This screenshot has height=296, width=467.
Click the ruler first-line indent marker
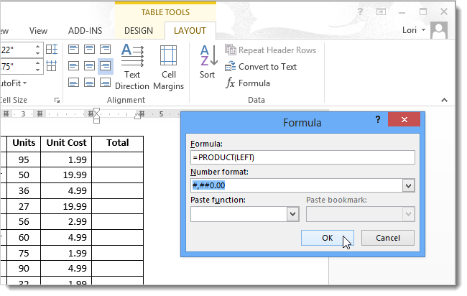tap(96, 111)
